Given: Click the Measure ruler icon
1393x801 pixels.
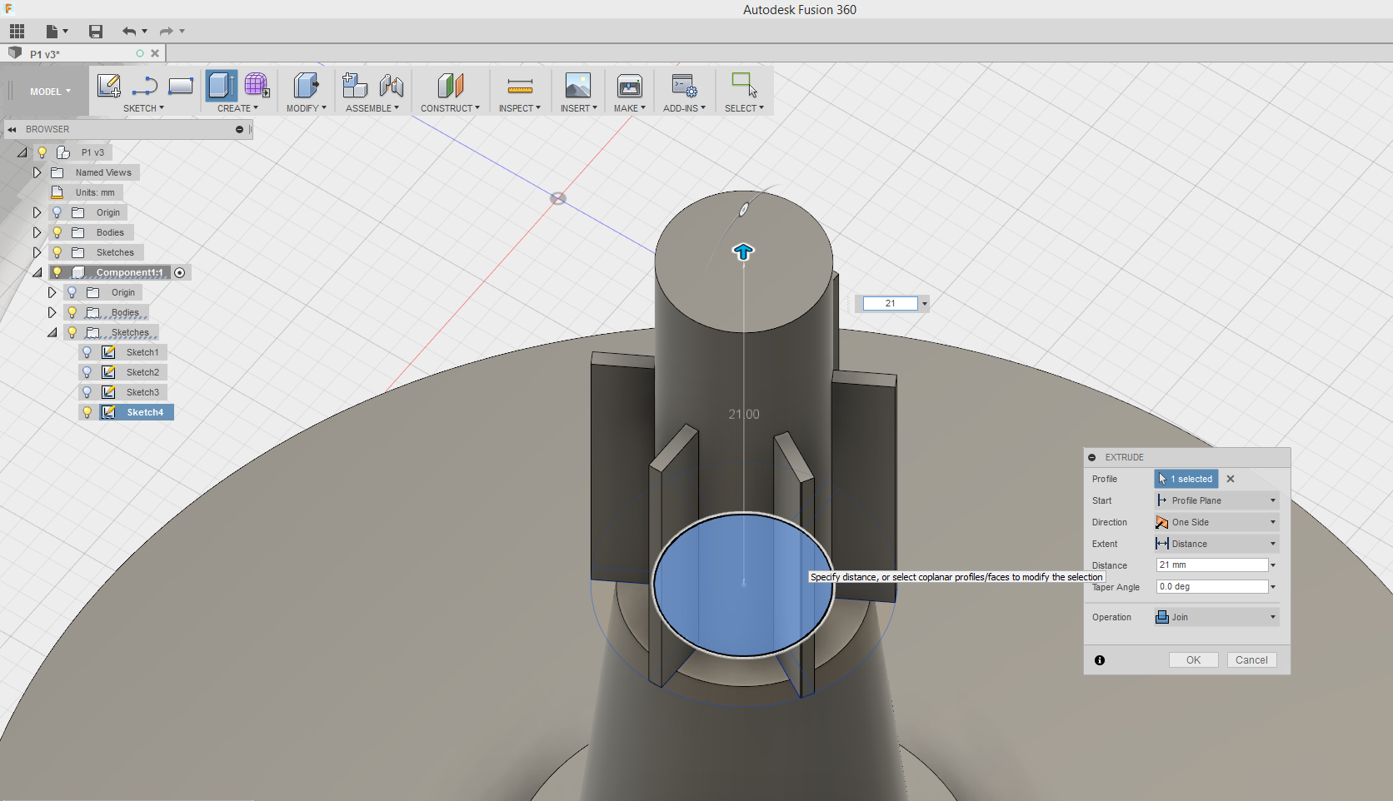Looking at the screenshot, I should [520, 86].
